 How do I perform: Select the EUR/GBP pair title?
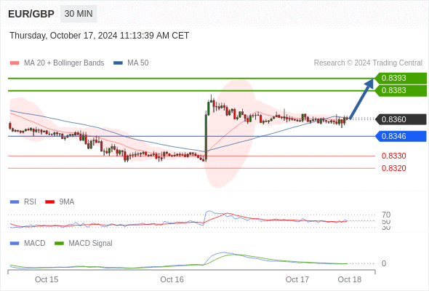click(x=31, y=14)
